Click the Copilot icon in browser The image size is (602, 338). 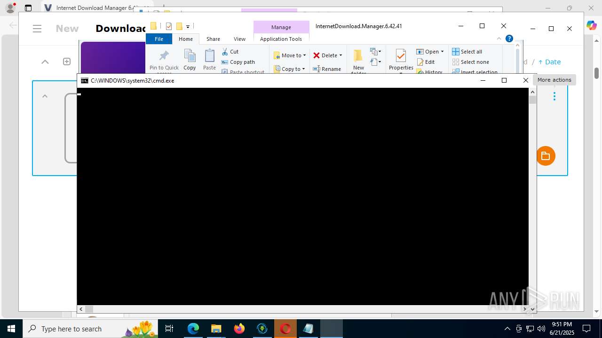tap(591, 25)
